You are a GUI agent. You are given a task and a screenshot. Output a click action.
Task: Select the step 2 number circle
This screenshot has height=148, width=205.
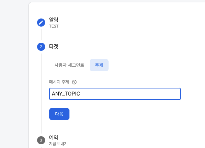click(x=41, y=47)
